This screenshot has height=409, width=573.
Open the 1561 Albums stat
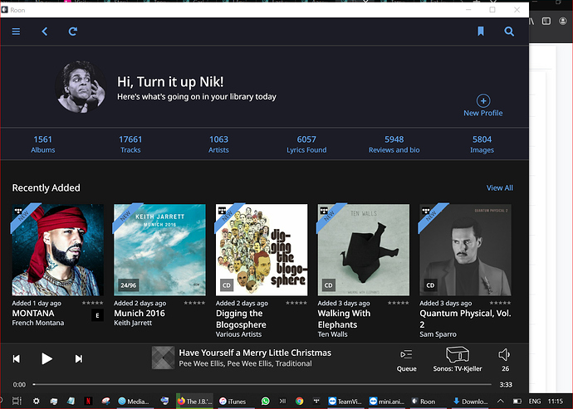click(x=42, y=144)
